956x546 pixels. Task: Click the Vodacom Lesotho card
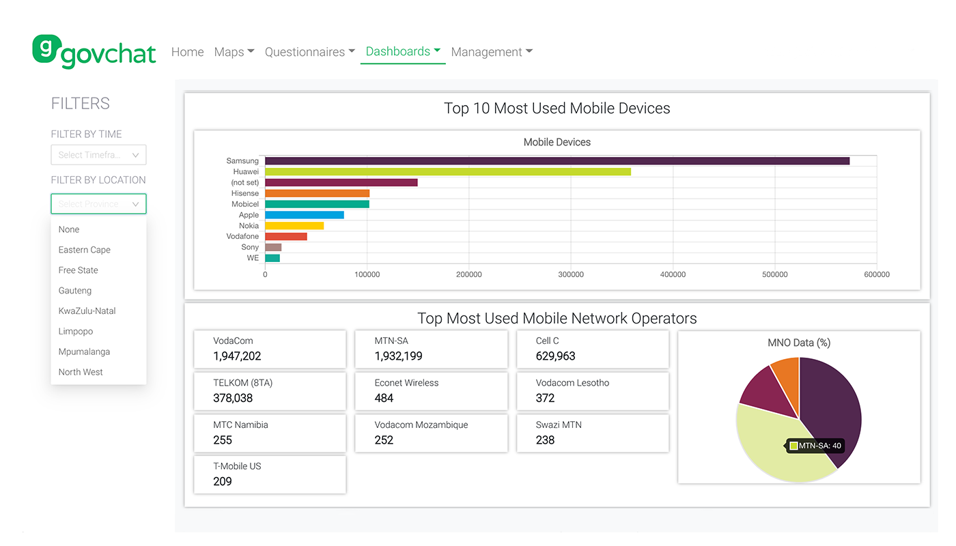pyautogui.click(x=593, y=391)
